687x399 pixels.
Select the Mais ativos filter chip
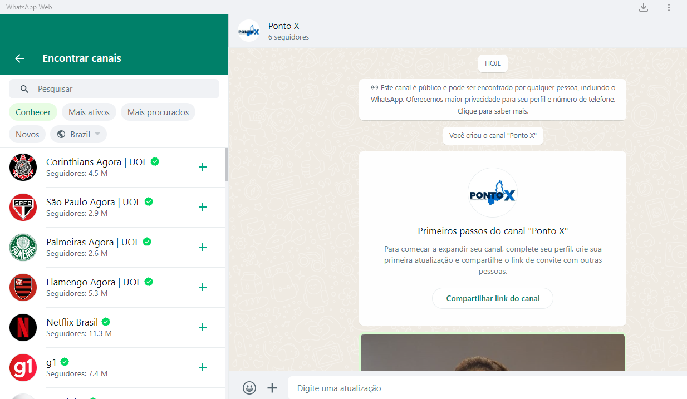coord(89,112)
